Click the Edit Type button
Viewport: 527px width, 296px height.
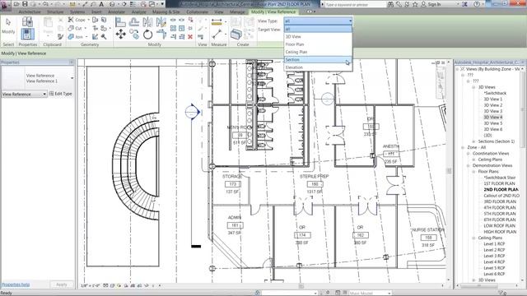point(61,94)
